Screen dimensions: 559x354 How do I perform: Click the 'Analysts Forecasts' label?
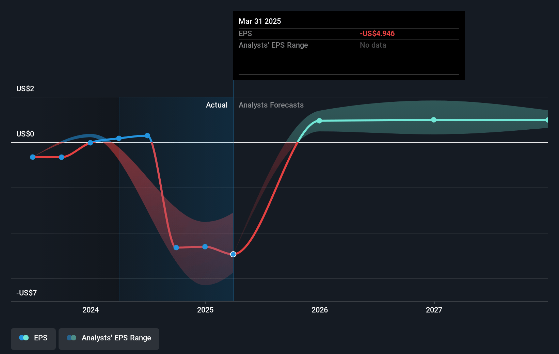(271, 105)
